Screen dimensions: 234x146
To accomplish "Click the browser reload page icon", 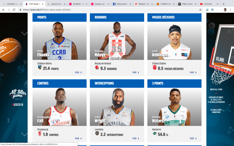I will (14, 10).
